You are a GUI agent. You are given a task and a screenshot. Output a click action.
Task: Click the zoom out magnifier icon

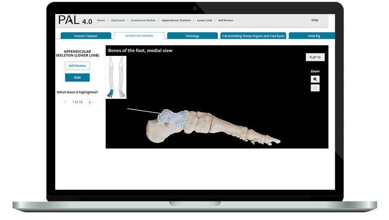click(x=315, y=88)
